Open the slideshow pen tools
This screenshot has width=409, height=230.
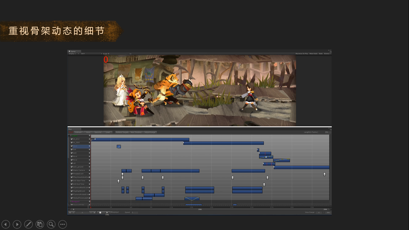[x=28, y=224]
